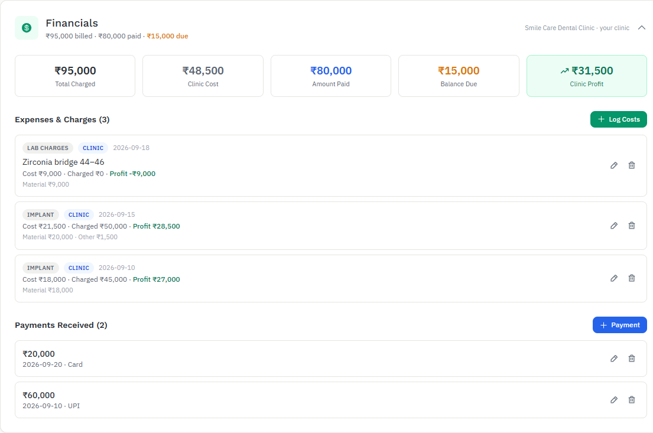Click the IMPLANT tag dated 2026-09-10

(x=40, y=268)
